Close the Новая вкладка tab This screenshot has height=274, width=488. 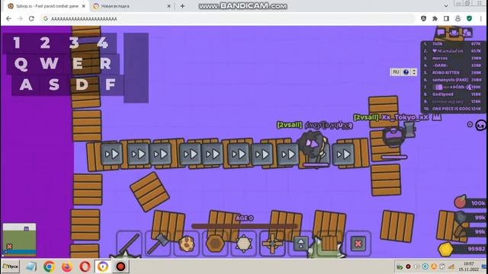pos(169,6)
